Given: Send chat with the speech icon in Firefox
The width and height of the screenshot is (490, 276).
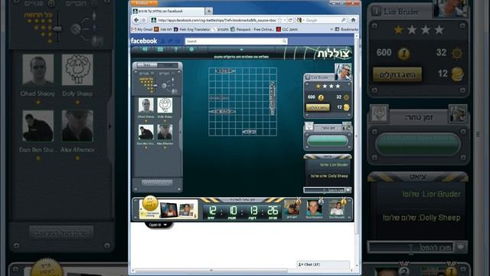Looking at the screenshot, I should point(348,190).
